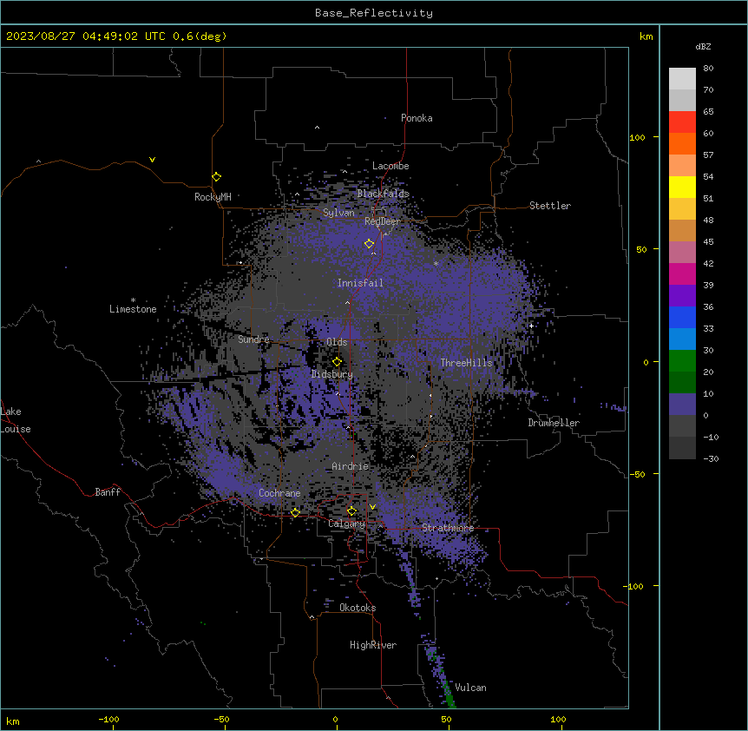The width and height of the screenshot is (748, 731).
Task: Select the white asterisk east of Innisfail
Action: (436, 263)
